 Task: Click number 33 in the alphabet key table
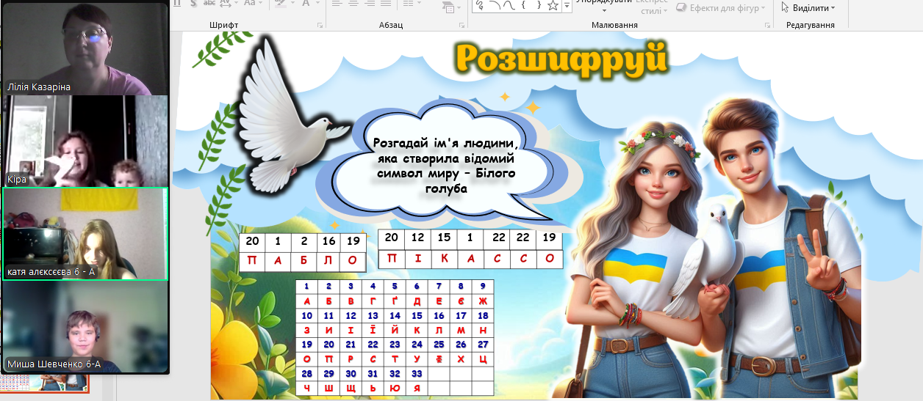pyautogui.click(x=417, y=373)
